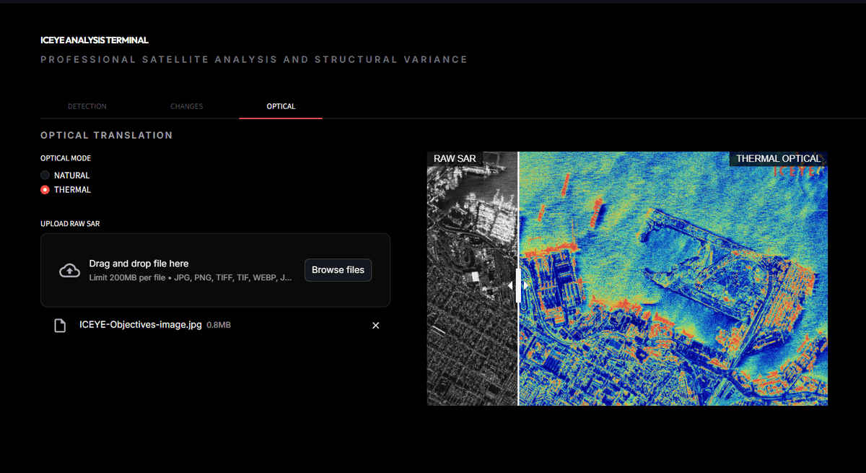
Task: Click the THERMAL OPTICAL image label
Action: tap(778, 159)
